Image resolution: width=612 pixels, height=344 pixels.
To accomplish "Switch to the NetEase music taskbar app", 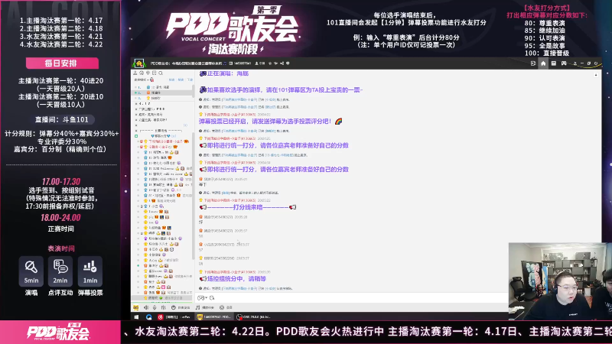I will [x=174, y=317].
